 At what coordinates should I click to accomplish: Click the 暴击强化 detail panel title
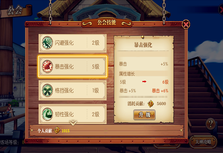[143, 45]
